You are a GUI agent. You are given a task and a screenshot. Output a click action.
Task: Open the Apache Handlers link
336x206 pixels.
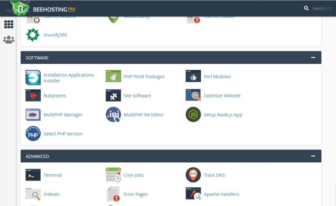(221, 194)
